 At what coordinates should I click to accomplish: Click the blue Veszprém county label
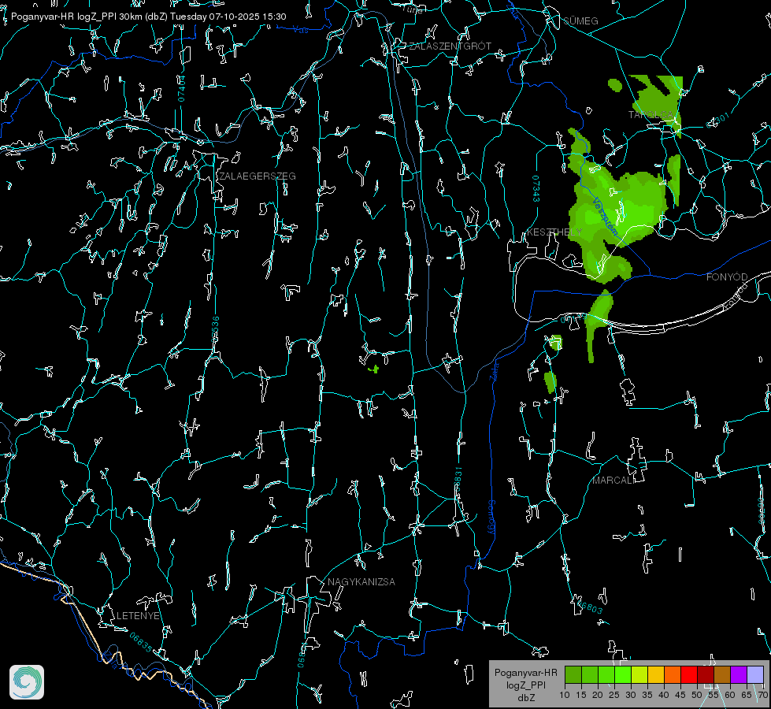(x=605, y=217)
